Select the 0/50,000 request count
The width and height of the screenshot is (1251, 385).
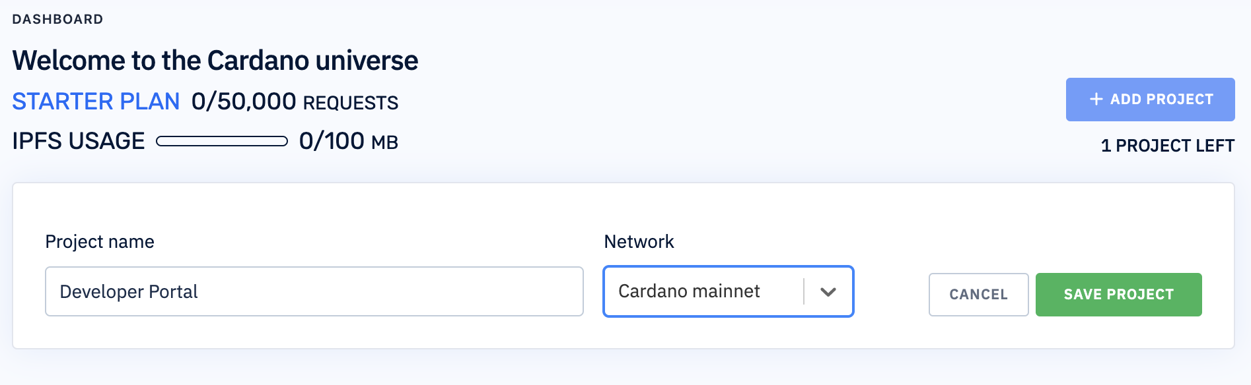pyautogui.click(x=244, y=102)
